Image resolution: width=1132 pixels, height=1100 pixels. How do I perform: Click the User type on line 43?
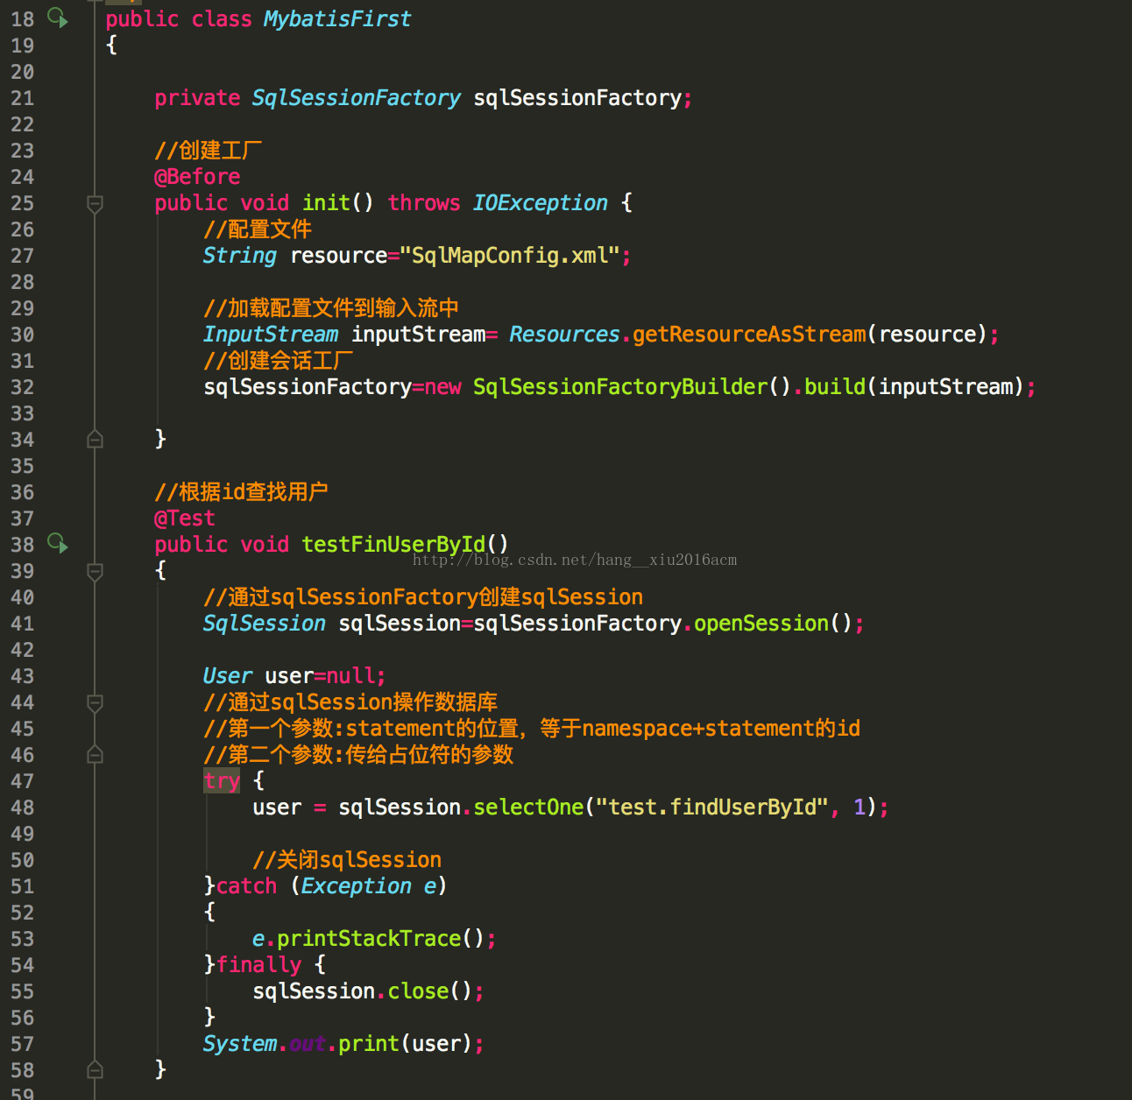tap(228, 676)
